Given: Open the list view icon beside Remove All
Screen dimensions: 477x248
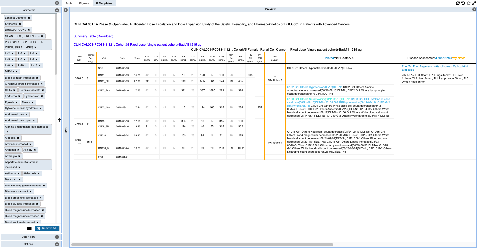Looking at the screenshot, I should [x=29, y=228].
